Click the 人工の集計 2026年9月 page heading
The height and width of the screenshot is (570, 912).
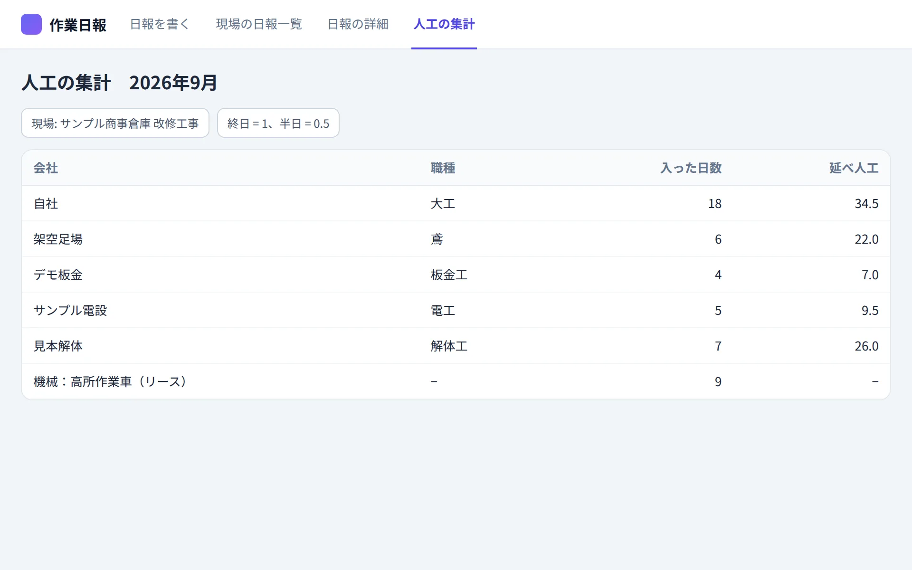[x=119, y=83]
